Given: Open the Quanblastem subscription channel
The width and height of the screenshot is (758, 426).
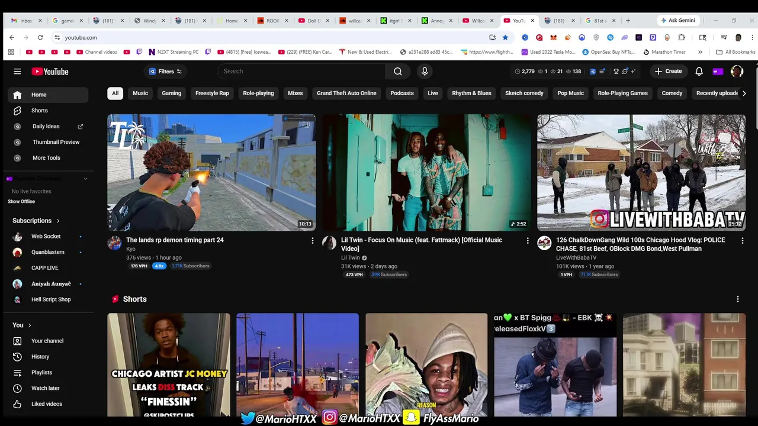Looking at the screenshot, I should point(48,252).
